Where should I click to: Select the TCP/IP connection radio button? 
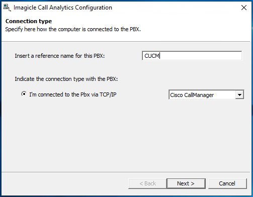[24, 94]
